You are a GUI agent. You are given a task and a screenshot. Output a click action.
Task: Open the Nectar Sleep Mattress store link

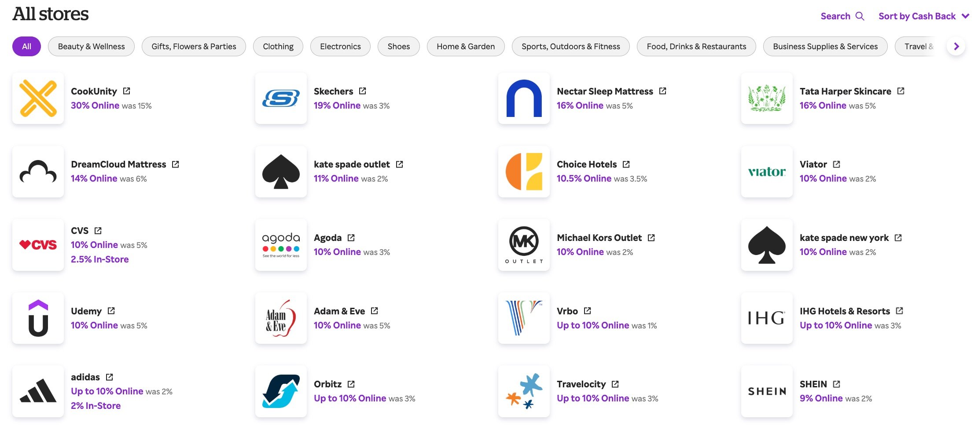click(605, 91)
